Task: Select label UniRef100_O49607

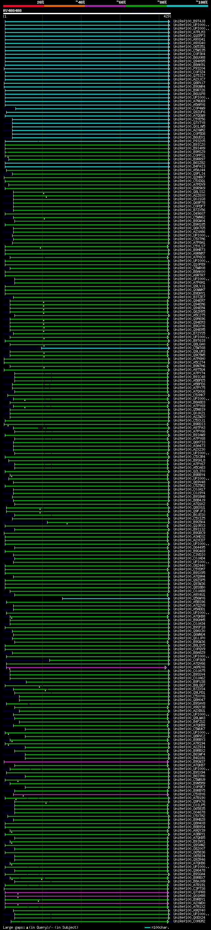Action: pos(189,214)
